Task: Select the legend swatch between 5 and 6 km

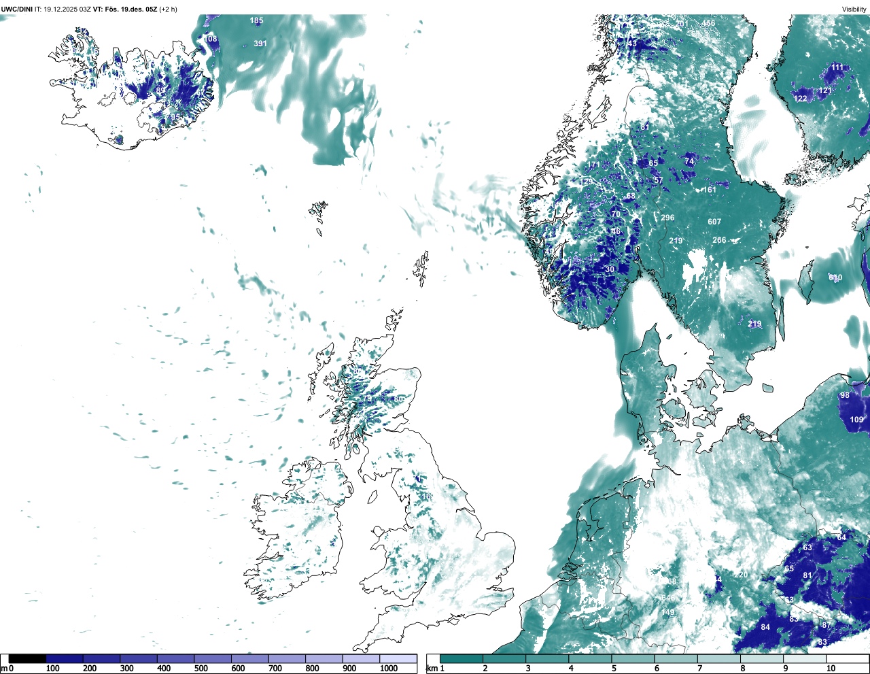Action: 633,658
